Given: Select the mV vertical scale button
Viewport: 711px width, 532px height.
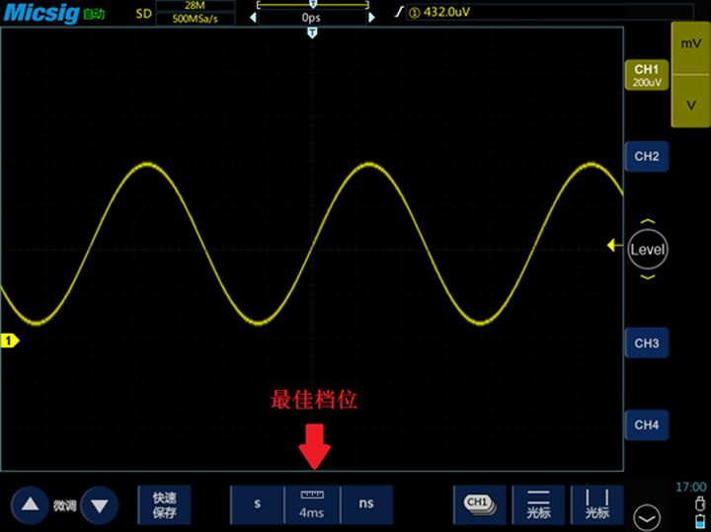Looking at the screenshot, I should [x=690, y=47].
